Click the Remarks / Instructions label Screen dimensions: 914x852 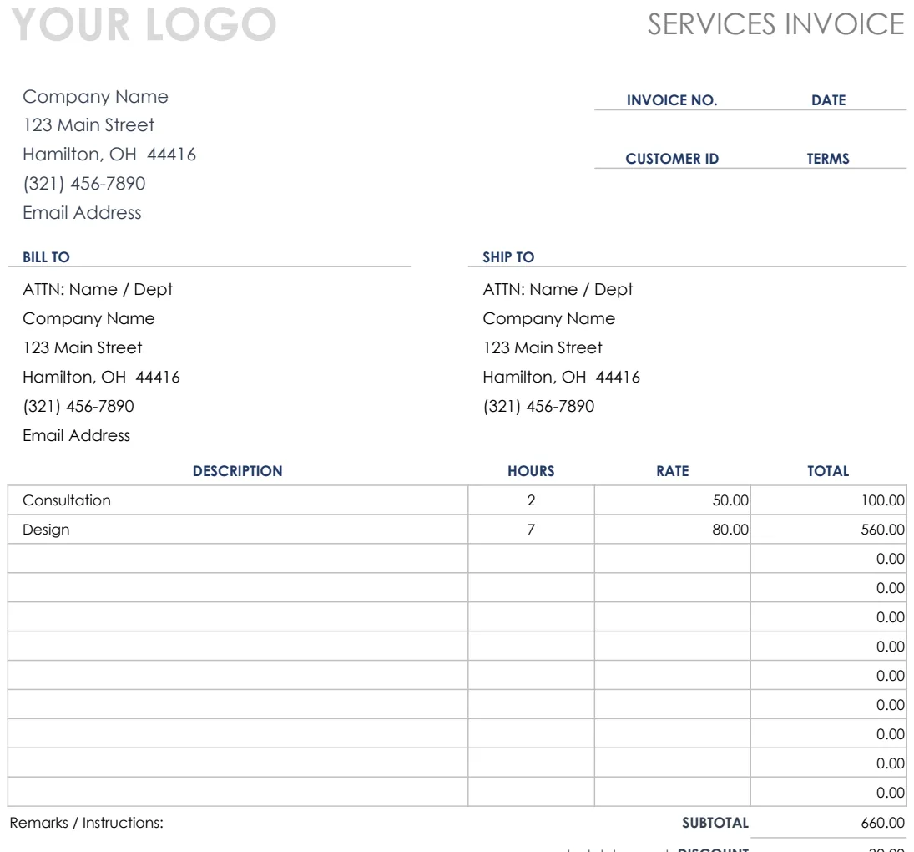tap(86, 823)
